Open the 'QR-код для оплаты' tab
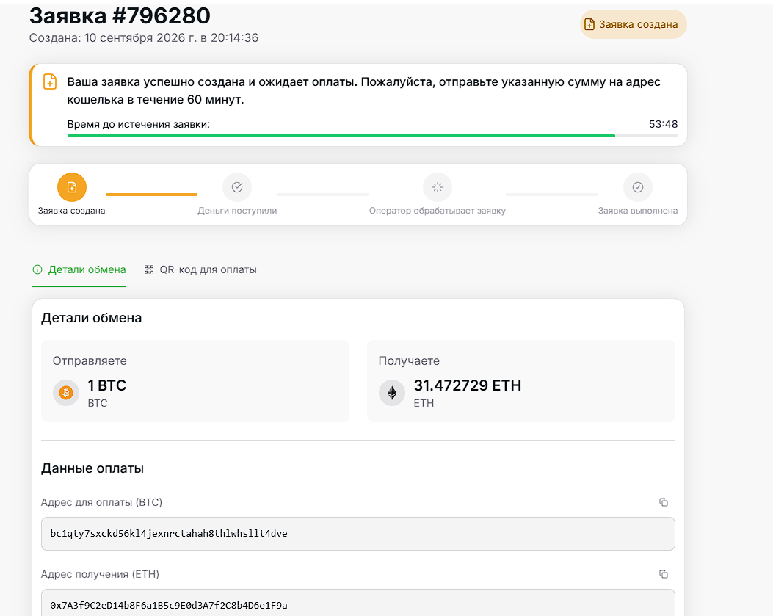Viewport: 773px width, 616px height. 200,269
